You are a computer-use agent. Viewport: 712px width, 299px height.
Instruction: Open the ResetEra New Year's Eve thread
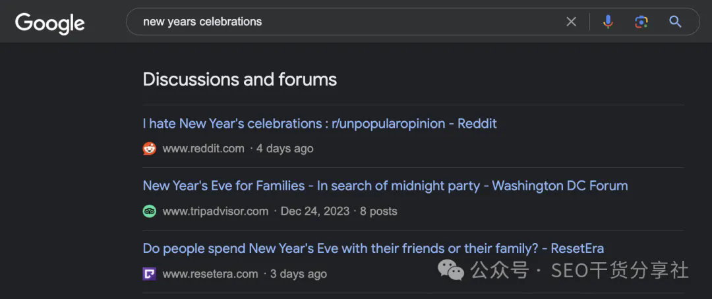click(x=373, y=249)
